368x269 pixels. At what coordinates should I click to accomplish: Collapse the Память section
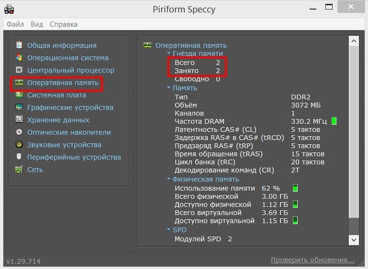tap(168, 87)
